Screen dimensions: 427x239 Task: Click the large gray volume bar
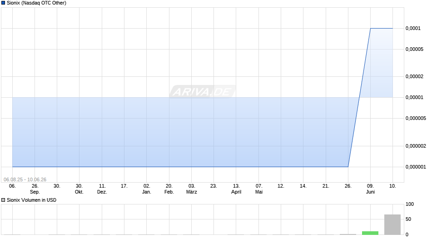tap(392, 224)
